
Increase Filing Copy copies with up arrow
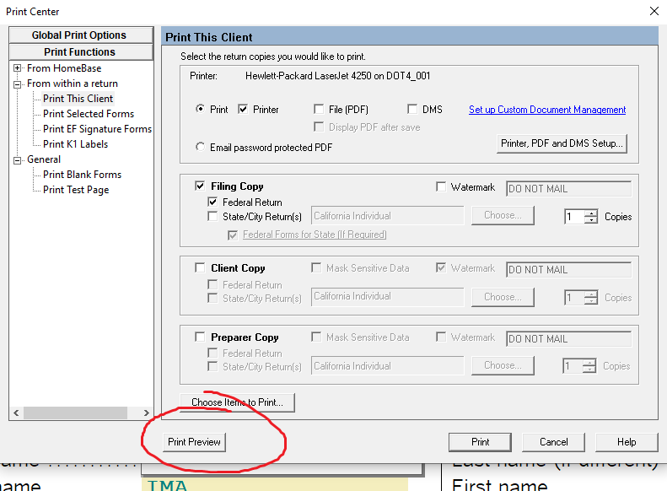point(591,213)
